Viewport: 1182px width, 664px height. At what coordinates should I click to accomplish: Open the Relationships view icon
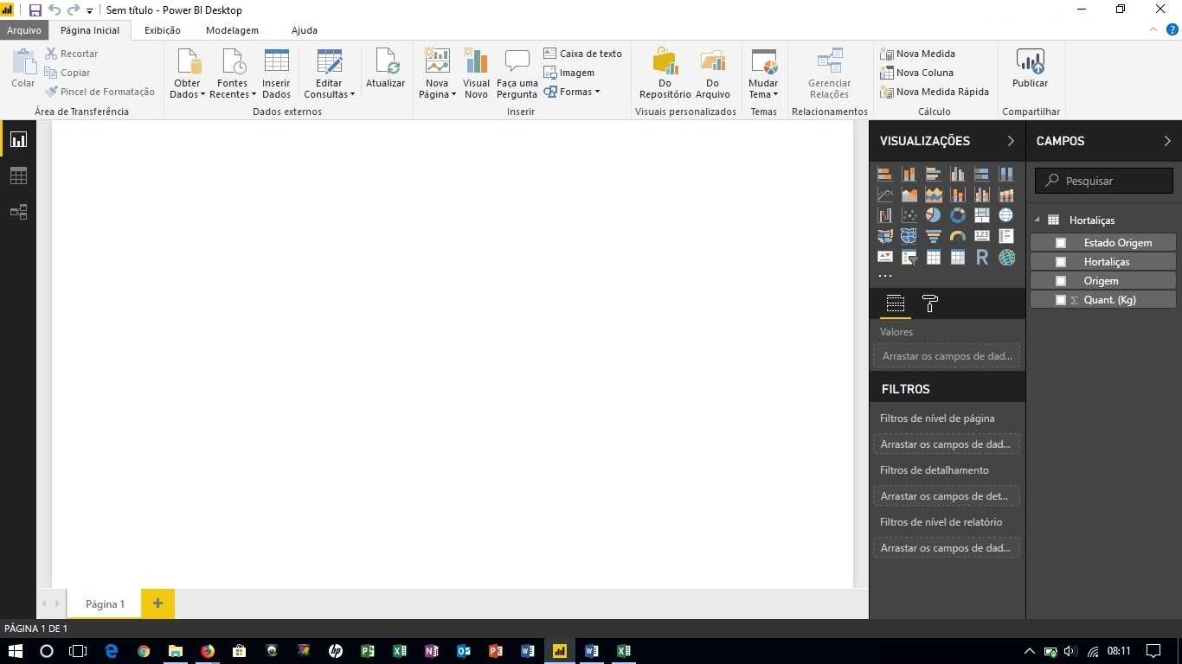tap(18, 211)
